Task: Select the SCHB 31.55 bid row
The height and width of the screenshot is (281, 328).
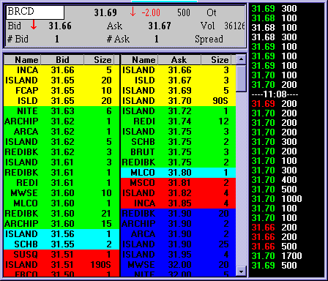Action: pyautogui.click(x=61, y=244)
